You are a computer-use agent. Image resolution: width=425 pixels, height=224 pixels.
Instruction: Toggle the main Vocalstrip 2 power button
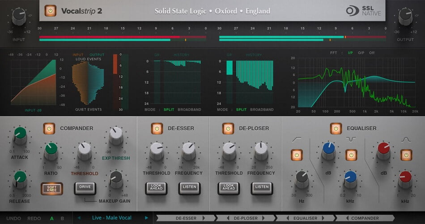coord(51,11)
